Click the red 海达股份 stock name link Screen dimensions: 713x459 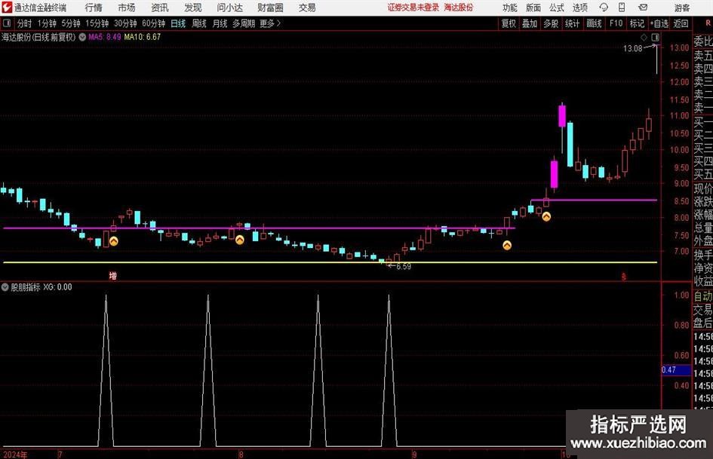459,8
